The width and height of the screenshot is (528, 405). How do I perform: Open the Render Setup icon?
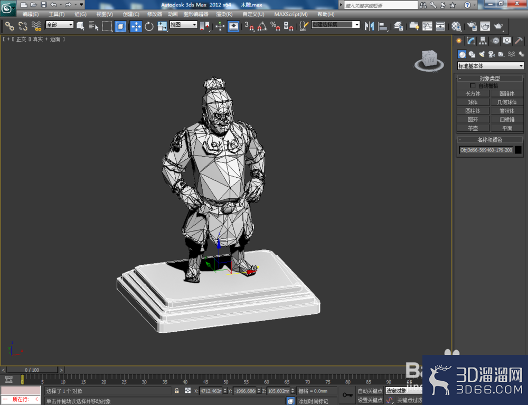point(472,26)
